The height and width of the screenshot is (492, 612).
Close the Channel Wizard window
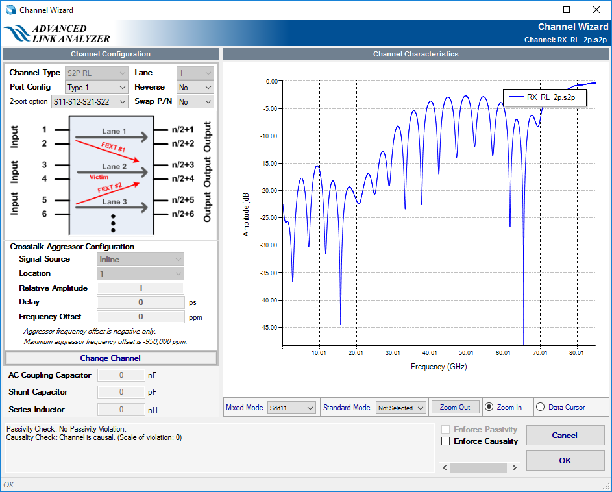tap(596, 10)
